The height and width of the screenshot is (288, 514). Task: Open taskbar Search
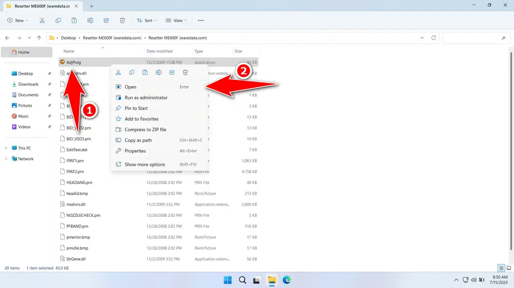242,280
